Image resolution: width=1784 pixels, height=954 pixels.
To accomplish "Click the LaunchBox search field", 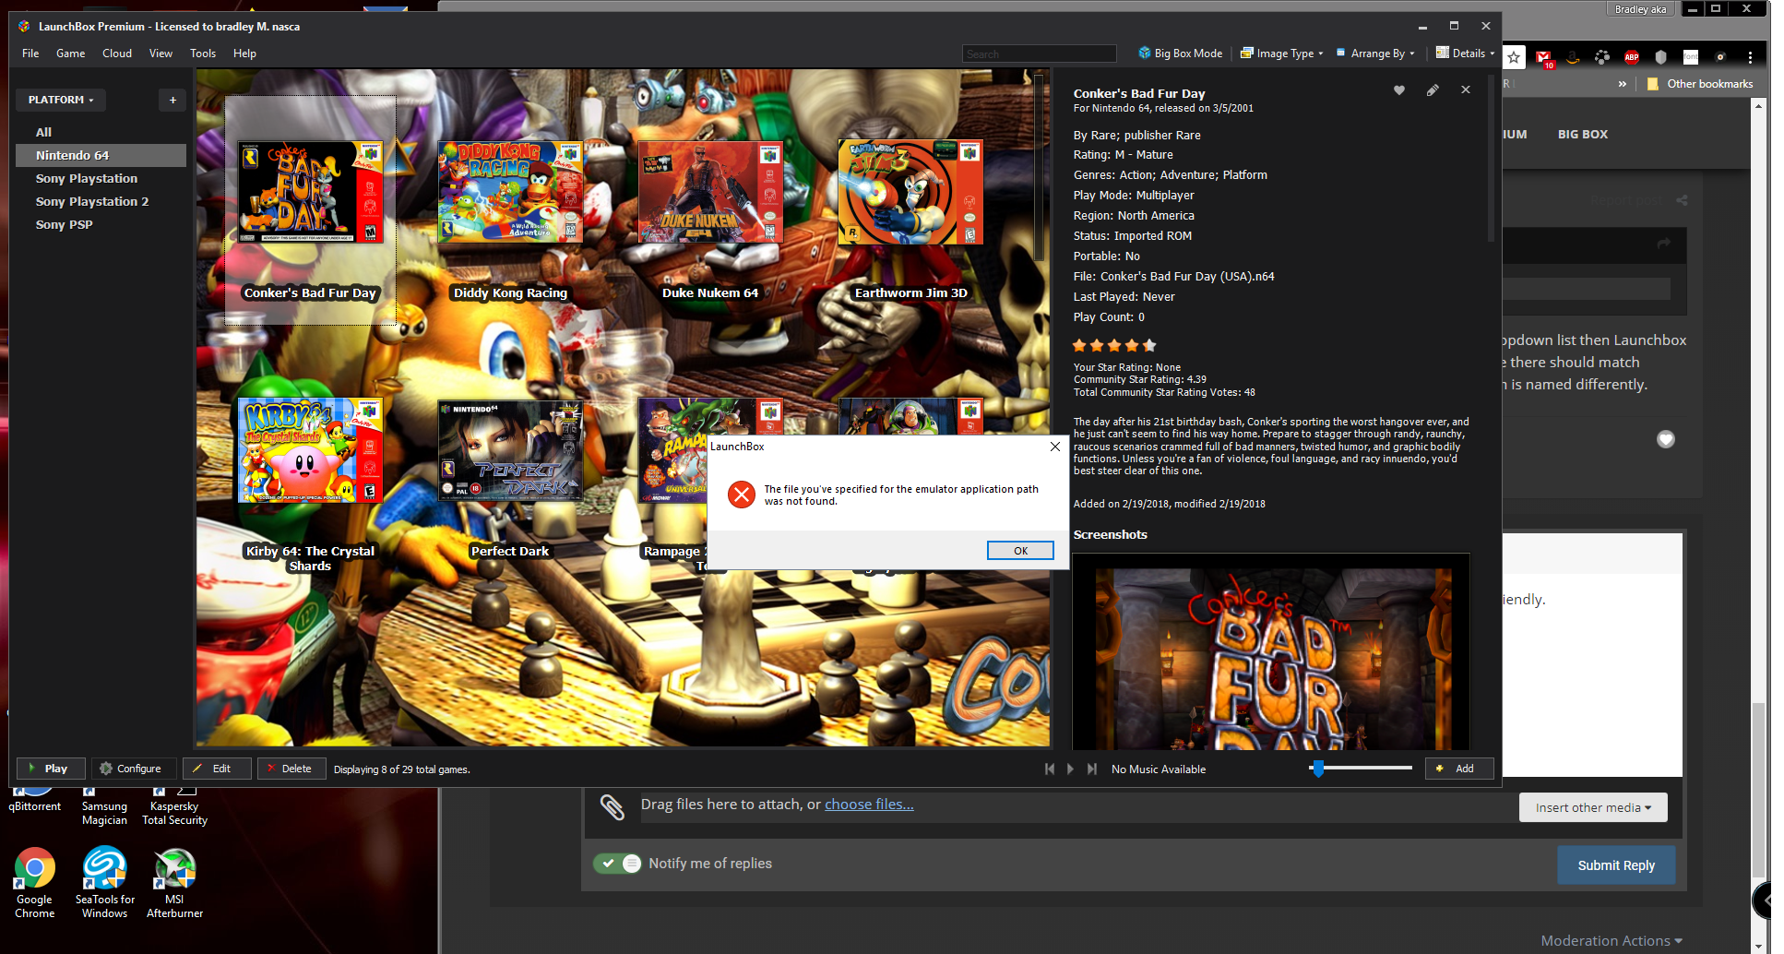I will pyautogui.click(x=1039, y=54).
